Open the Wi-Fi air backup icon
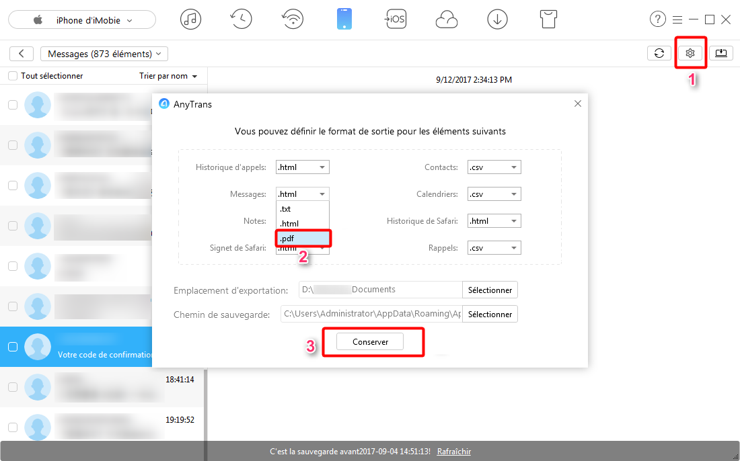 coord(293,19)
